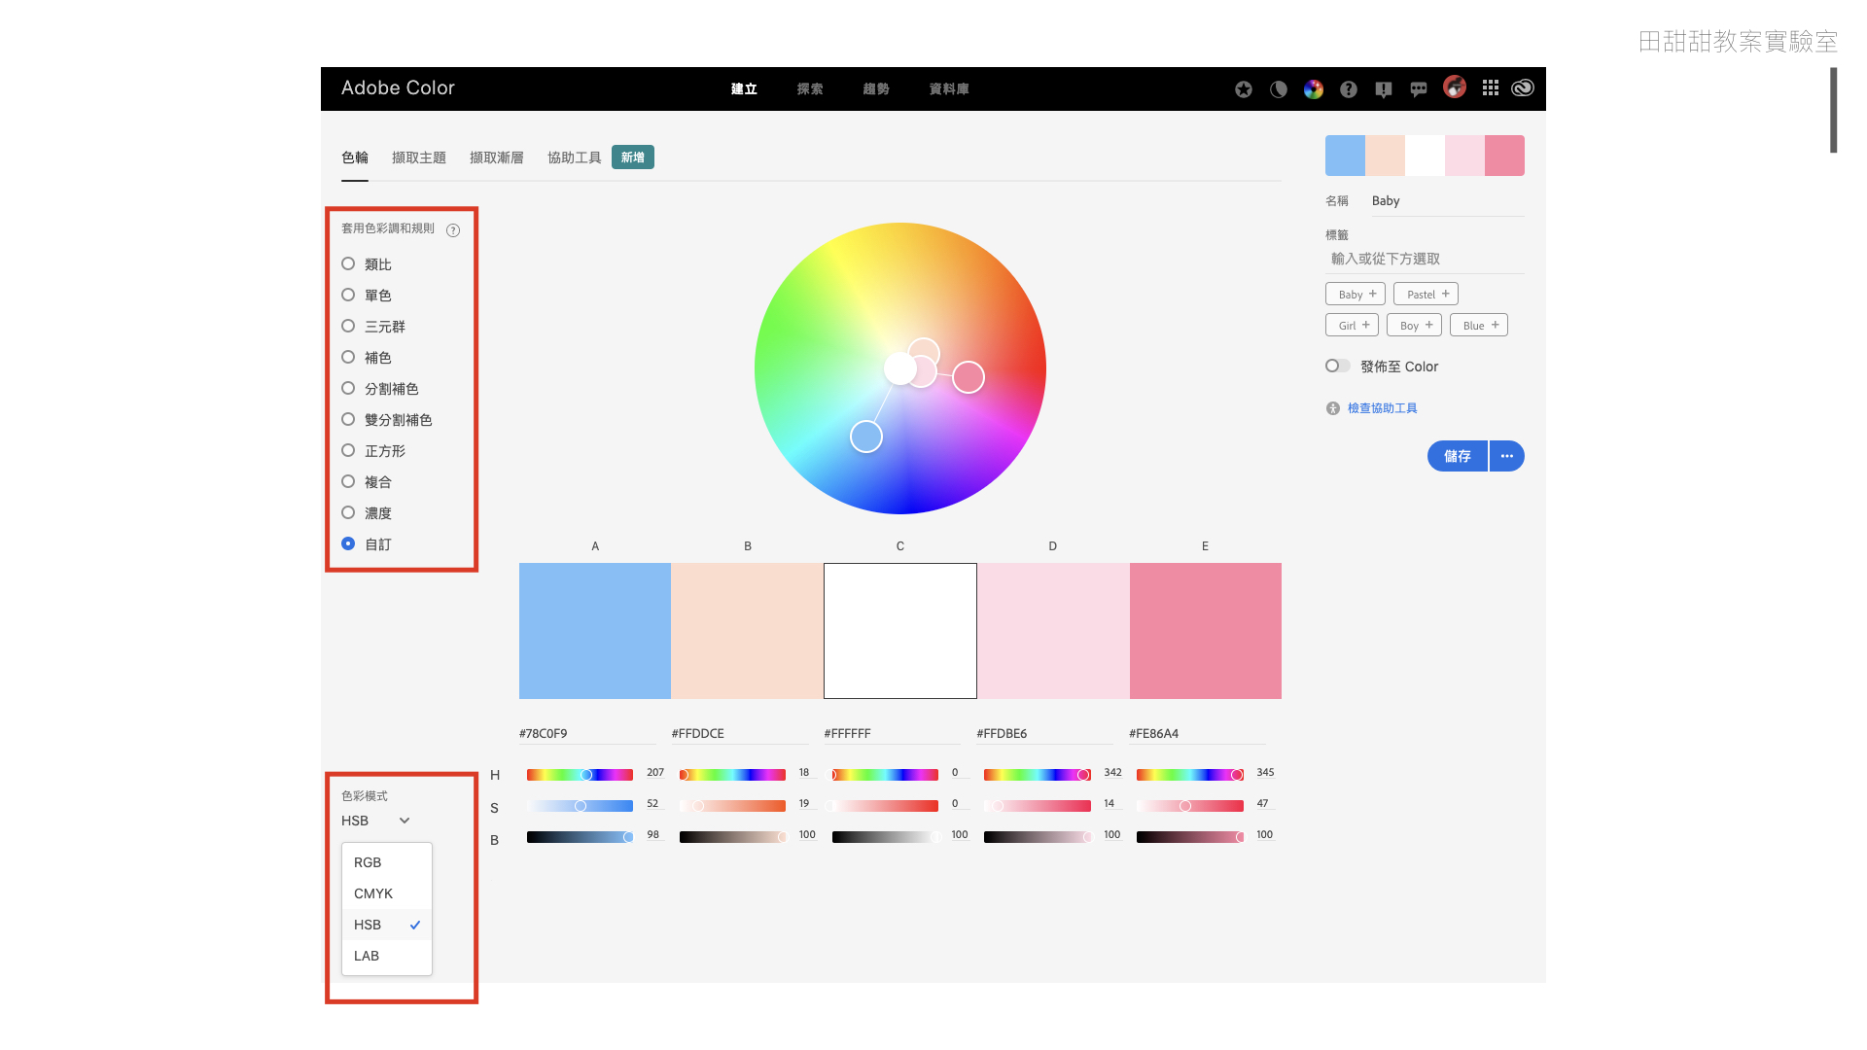Click the exclamation feedback icon
The image size is (1867, 1050).
1383,89
